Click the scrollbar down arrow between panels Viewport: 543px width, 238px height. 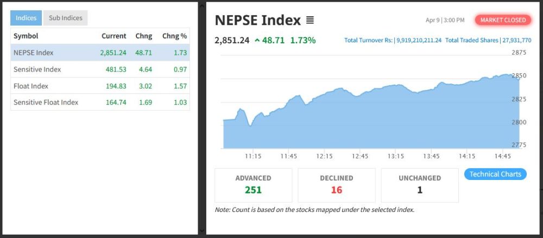tap(202, 231)
